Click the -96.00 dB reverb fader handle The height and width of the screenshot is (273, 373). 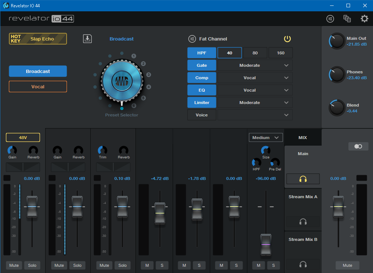(x=266, y=245)
